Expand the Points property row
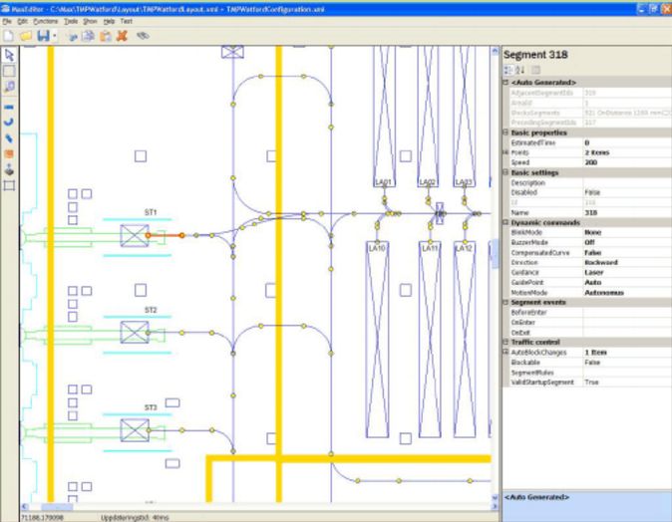Image resolution: width=672 pixels, height=522 pixels. click(x=506, y=152)
